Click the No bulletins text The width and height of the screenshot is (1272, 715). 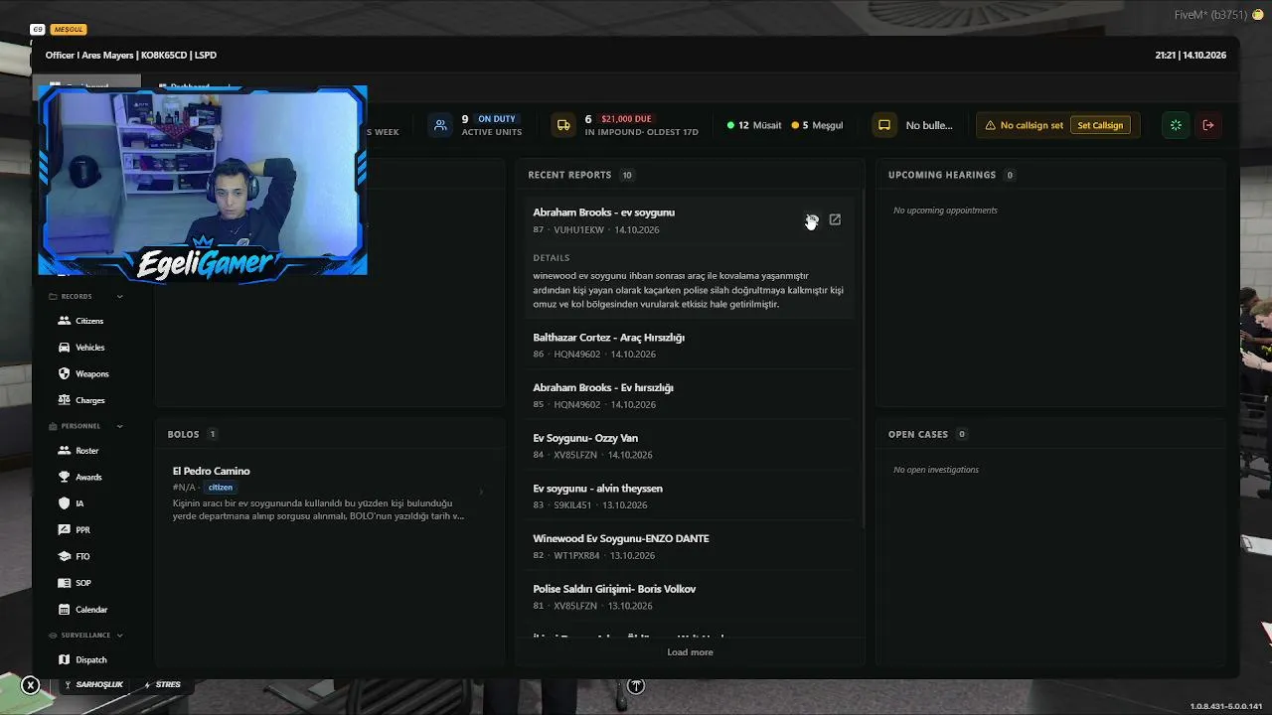929,125
